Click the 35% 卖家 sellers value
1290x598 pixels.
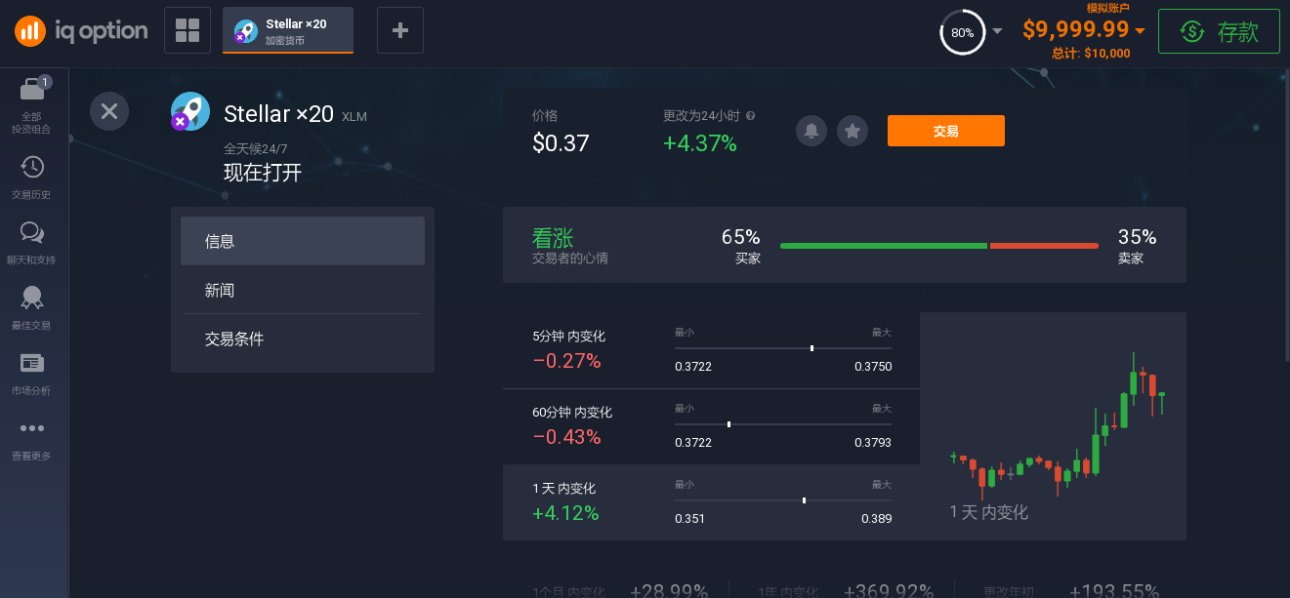coord(1138,237)
